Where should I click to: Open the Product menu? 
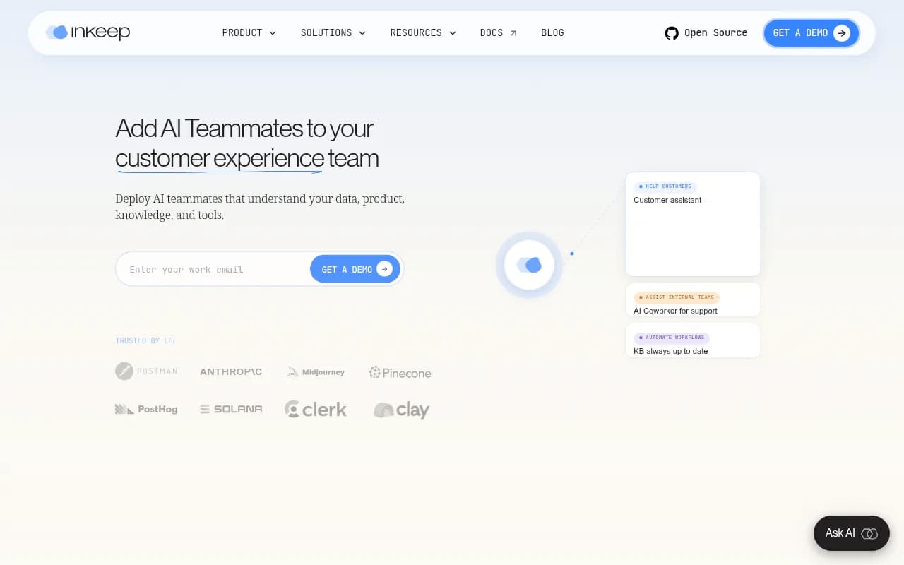point(249,32)
